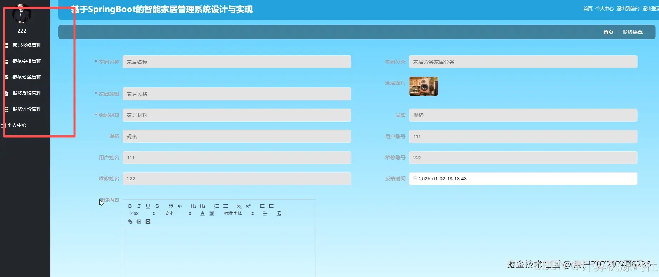Screen dimensions: 659x277
Task: Toggle bold formatting in the editor
Action: pyautogui.click(x=130, y=206)
